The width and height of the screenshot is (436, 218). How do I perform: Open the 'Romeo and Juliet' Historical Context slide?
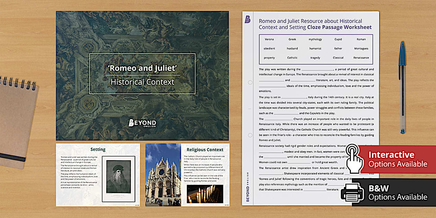pos(142,76)
